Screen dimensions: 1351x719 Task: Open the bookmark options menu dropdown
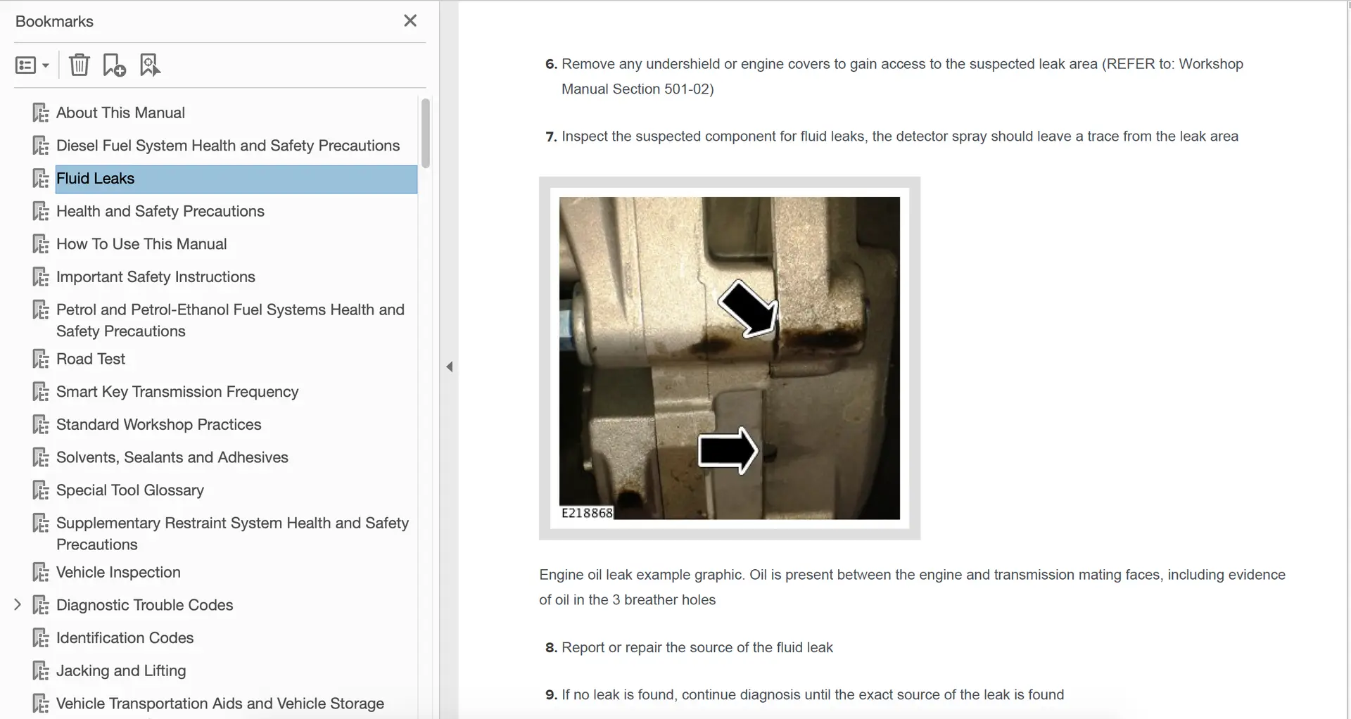32,65
